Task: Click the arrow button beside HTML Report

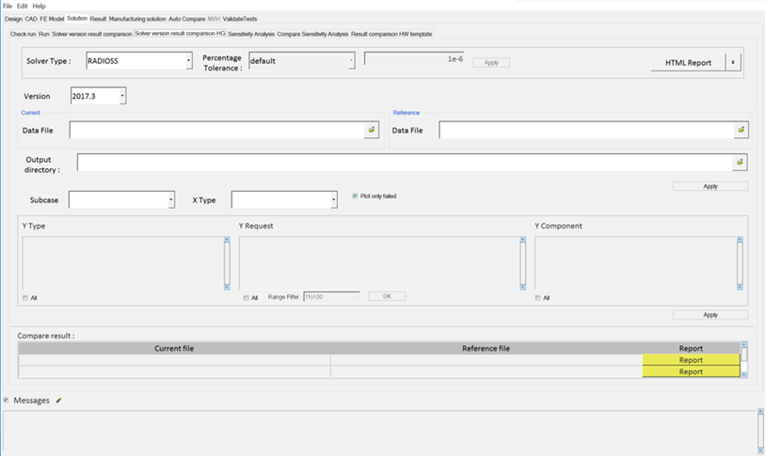Action: pyautogui.click(x=734, y=62)
